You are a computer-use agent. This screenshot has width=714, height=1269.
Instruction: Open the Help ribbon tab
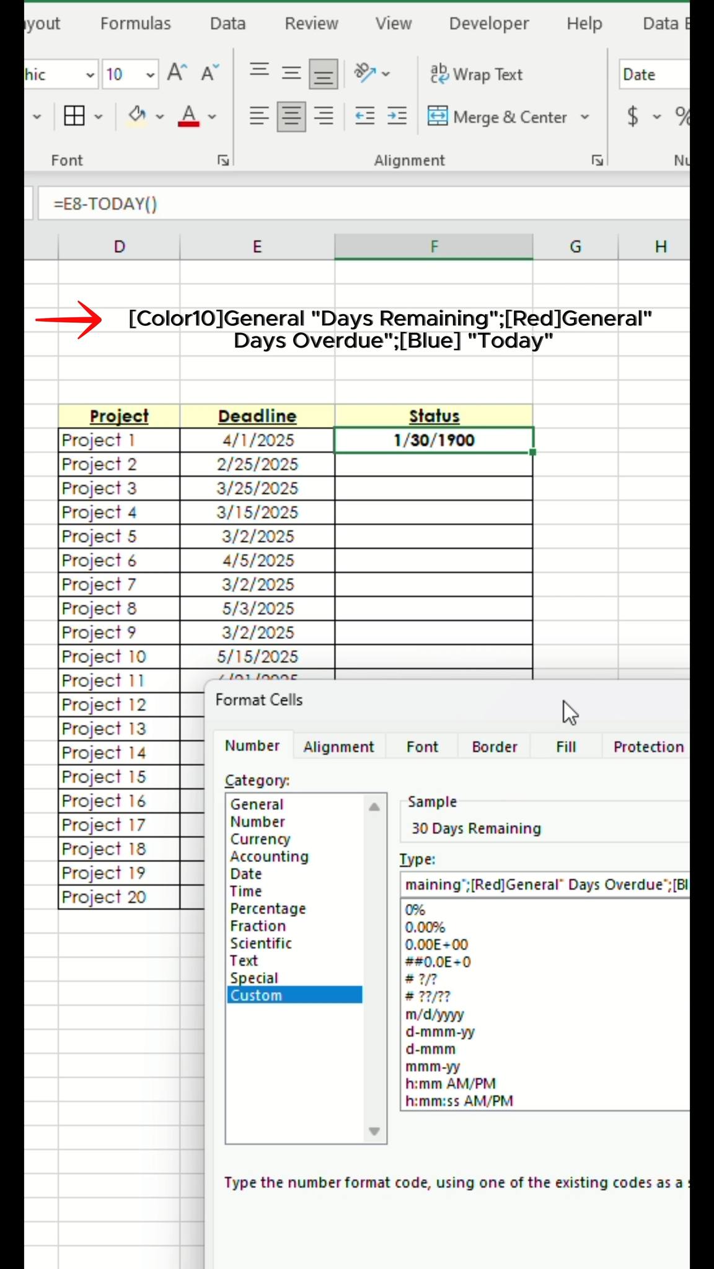click(x=584, y=24)
